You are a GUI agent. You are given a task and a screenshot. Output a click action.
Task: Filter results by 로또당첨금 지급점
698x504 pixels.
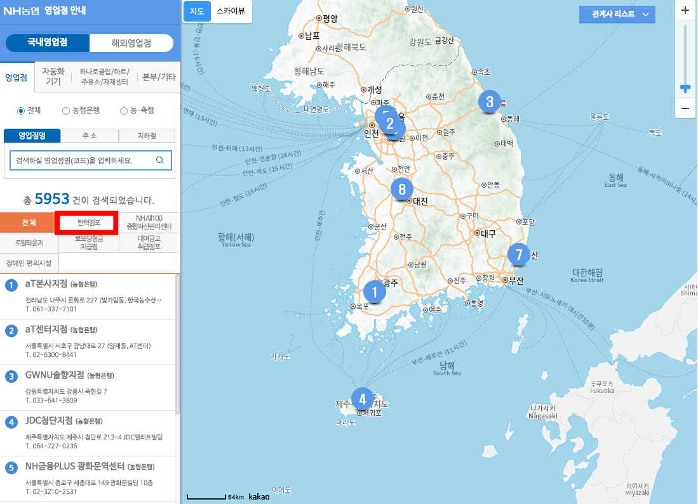click(x=89, y=243)
